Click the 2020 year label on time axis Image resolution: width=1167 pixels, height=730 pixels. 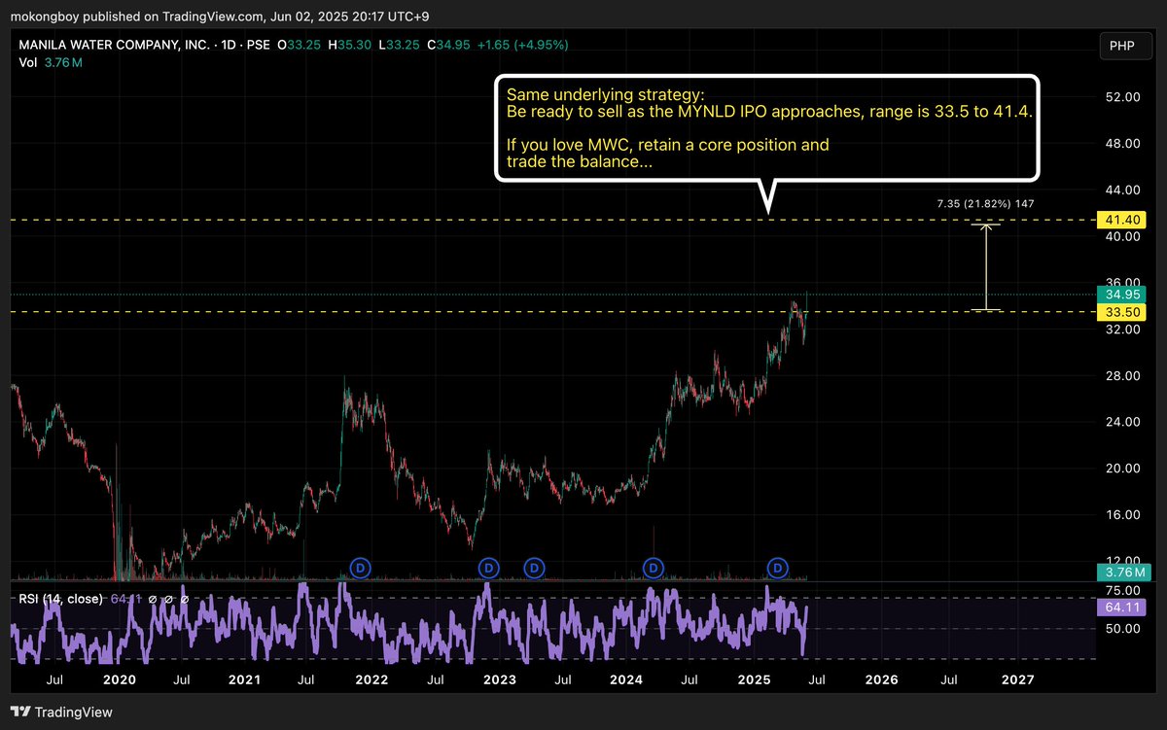point(119,680)
